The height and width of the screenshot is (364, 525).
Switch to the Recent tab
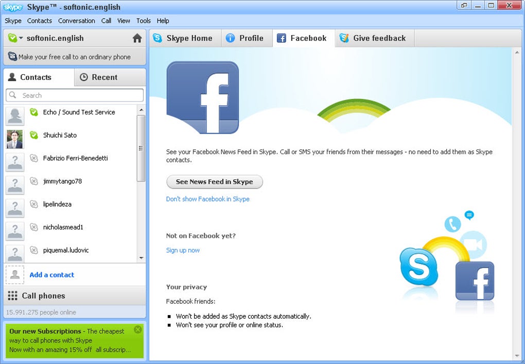110,77
